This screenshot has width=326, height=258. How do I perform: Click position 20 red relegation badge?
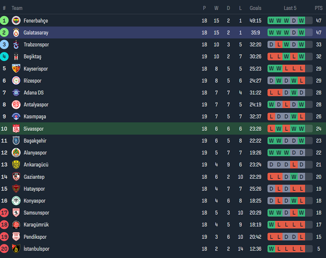(4, 249)
